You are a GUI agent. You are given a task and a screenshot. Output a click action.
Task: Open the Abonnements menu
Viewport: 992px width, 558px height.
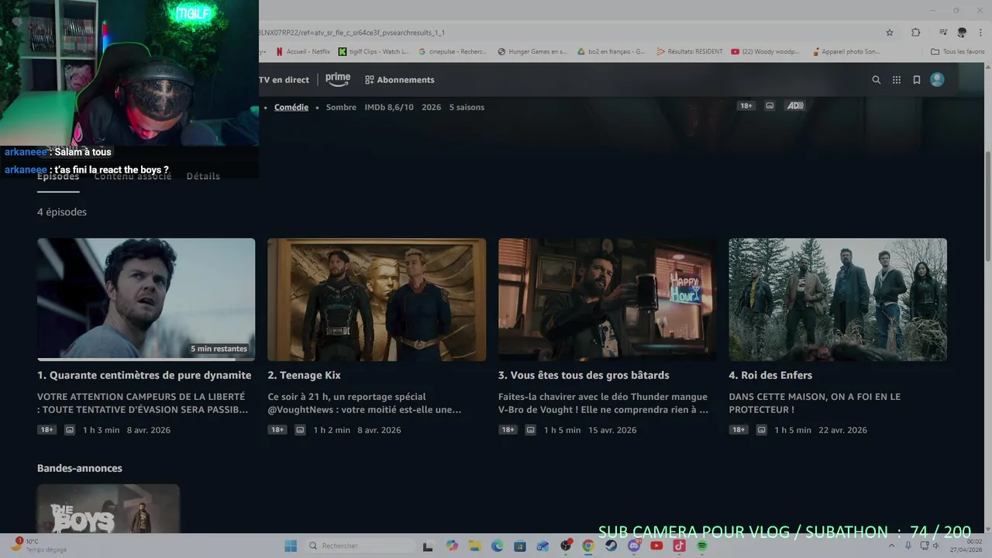click(400, 80)
